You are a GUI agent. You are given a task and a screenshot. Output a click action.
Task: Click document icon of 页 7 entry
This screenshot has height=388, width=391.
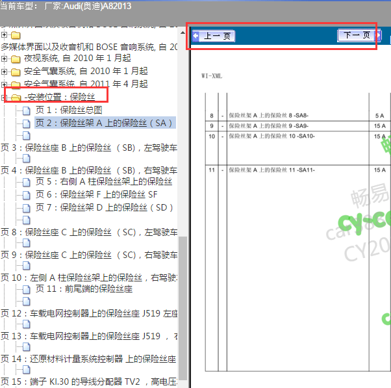[27, 208]
